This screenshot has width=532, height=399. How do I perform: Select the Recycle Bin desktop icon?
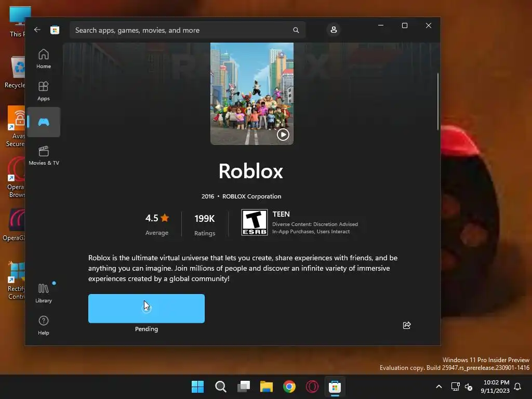[x=15, y=73]
